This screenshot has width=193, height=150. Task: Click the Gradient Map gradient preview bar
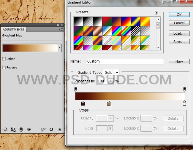(x=30, y=48)
